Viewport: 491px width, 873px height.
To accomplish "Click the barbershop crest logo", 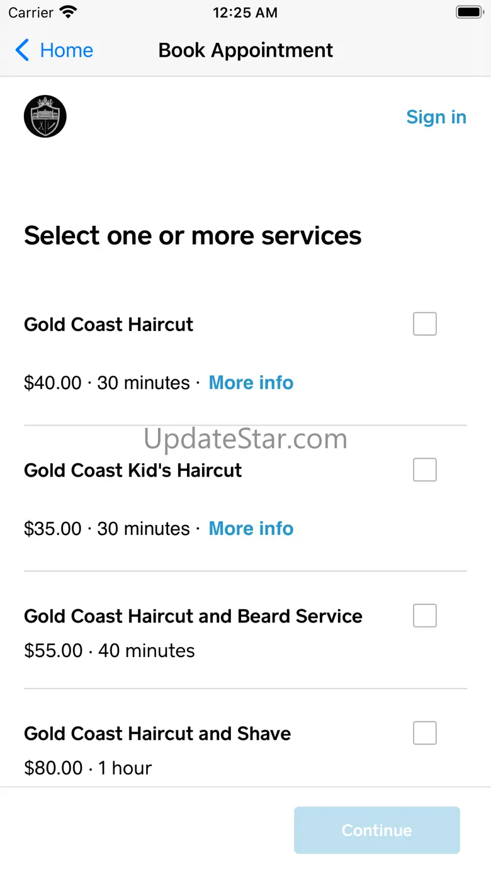I will point(45,116).
